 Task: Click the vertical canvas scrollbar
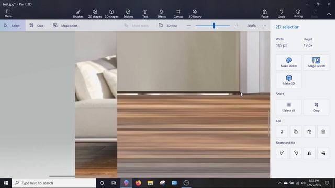(269, 124)
